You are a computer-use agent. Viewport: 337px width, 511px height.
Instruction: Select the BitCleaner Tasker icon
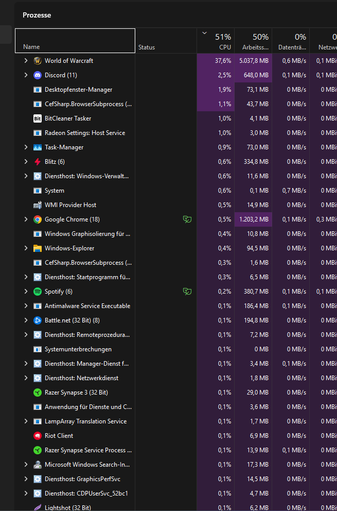click(38, 118)
